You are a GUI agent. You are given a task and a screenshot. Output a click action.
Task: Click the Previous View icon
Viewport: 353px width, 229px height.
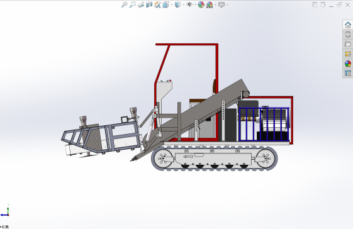[141, 4]
